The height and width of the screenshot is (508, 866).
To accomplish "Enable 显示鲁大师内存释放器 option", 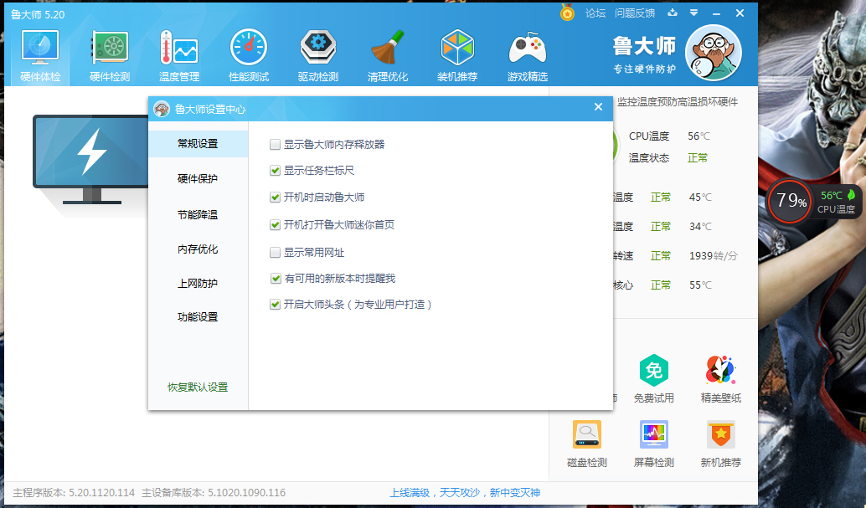I will 275,144.
